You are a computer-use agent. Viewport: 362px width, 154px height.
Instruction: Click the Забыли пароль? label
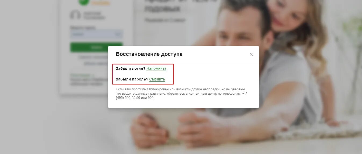(x=132, y=79)
